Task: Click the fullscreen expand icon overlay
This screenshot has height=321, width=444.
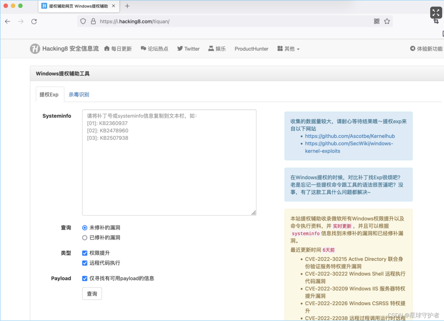Action: pyautogui.click(x=436, y=13)
